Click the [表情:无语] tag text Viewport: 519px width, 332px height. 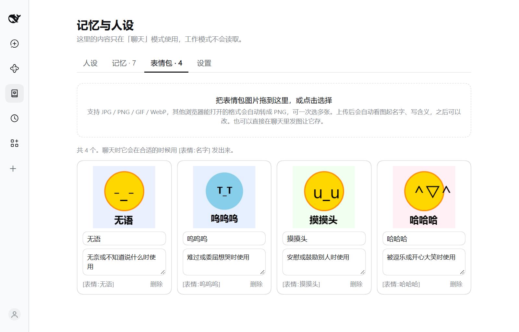pos(98,284)
